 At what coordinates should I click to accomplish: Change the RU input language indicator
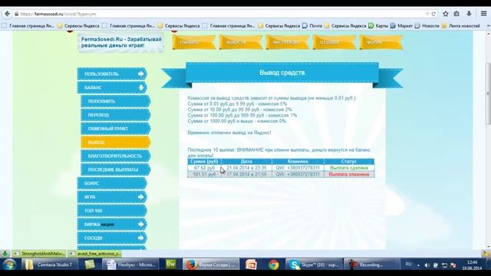point(408,264)
